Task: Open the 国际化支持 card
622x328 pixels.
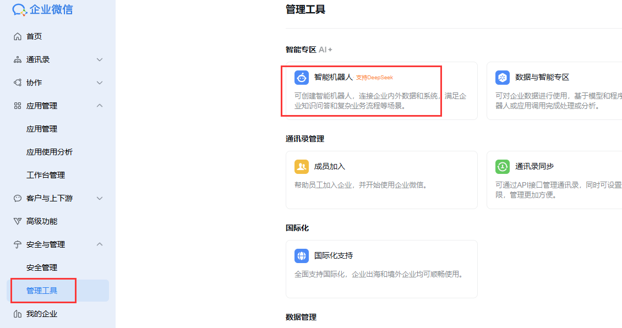Action: coord(381,269)
